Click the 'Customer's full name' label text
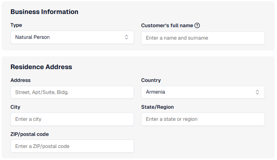The image size is (277, 160). (167, 26)
